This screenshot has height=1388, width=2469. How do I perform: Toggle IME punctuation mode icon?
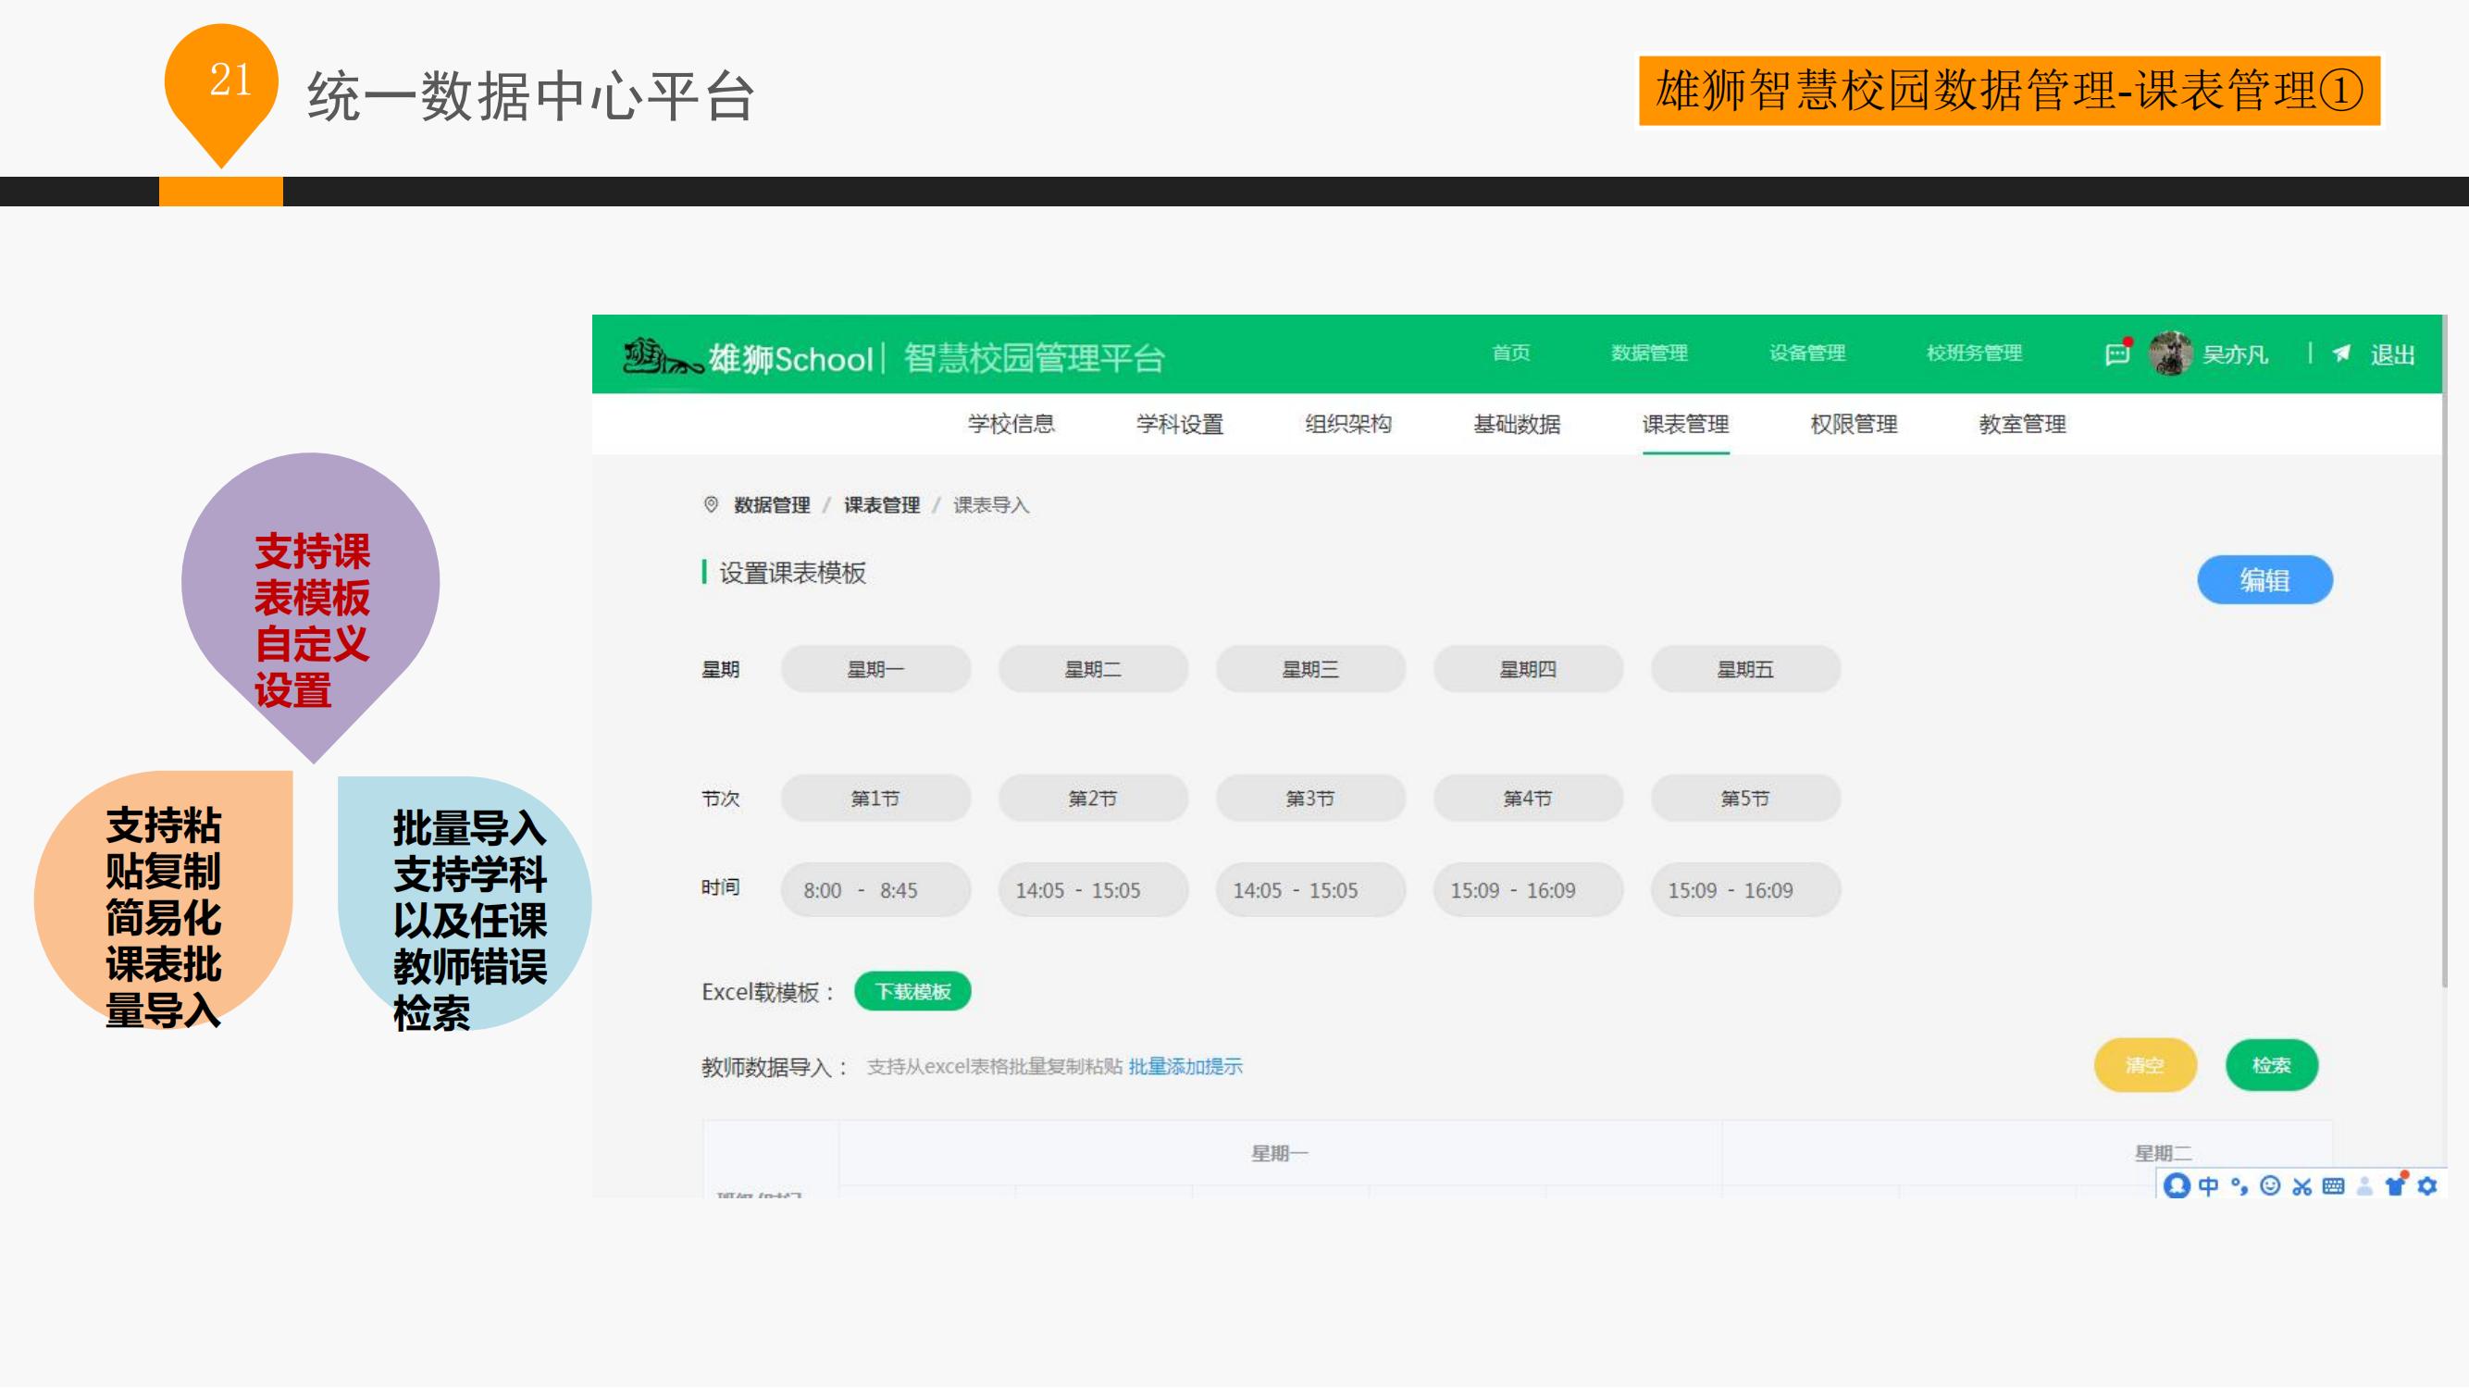tap(2239, 1185)
